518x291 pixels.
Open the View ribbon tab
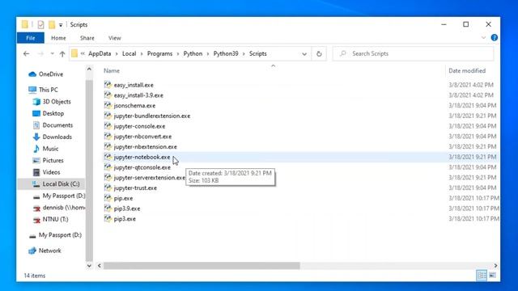coord(115,38)
